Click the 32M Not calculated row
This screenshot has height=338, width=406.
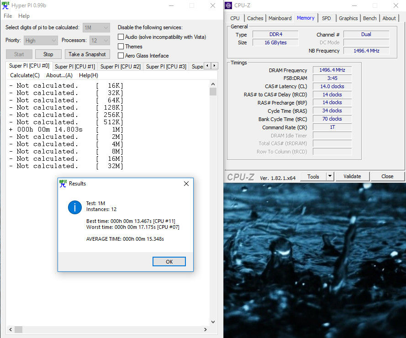point(66,166)
